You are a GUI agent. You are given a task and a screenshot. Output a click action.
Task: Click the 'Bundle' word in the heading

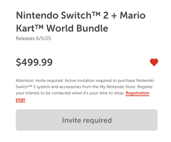92,28
